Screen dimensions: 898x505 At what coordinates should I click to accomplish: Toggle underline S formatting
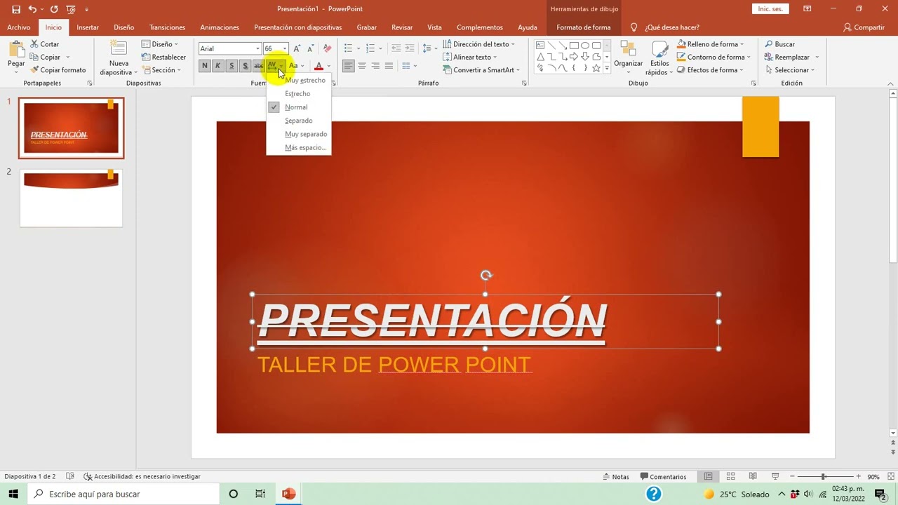pyautogui.click(x=232, y=66)
